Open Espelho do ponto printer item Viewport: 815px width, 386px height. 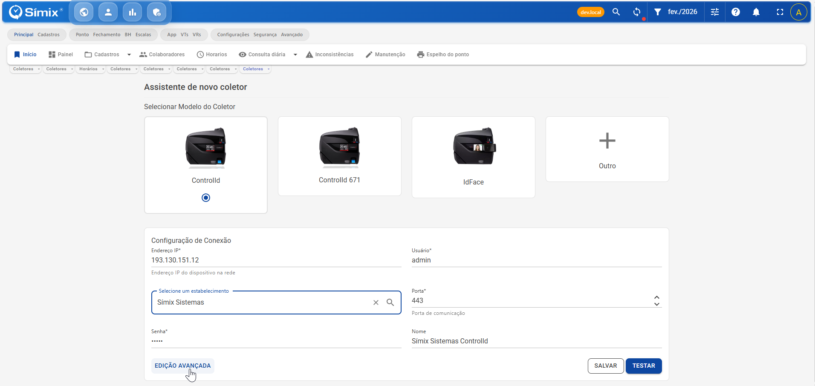tap(443, 55)
